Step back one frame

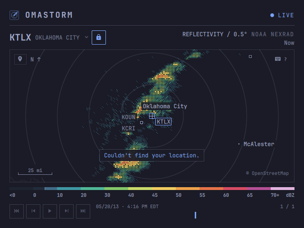point(33,211)
